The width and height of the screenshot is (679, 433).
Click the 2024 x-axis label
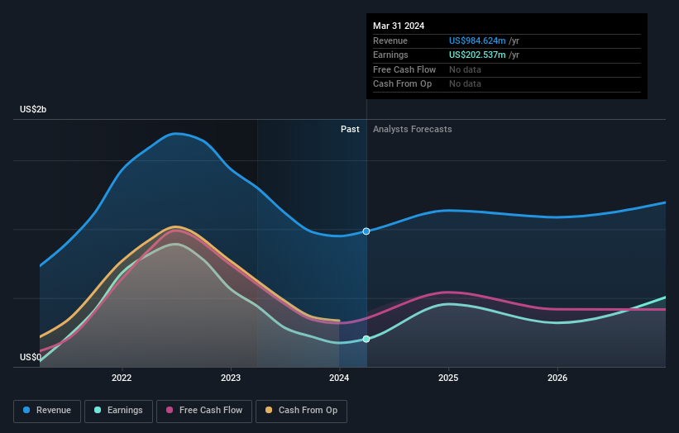click(x=339, y=378)
